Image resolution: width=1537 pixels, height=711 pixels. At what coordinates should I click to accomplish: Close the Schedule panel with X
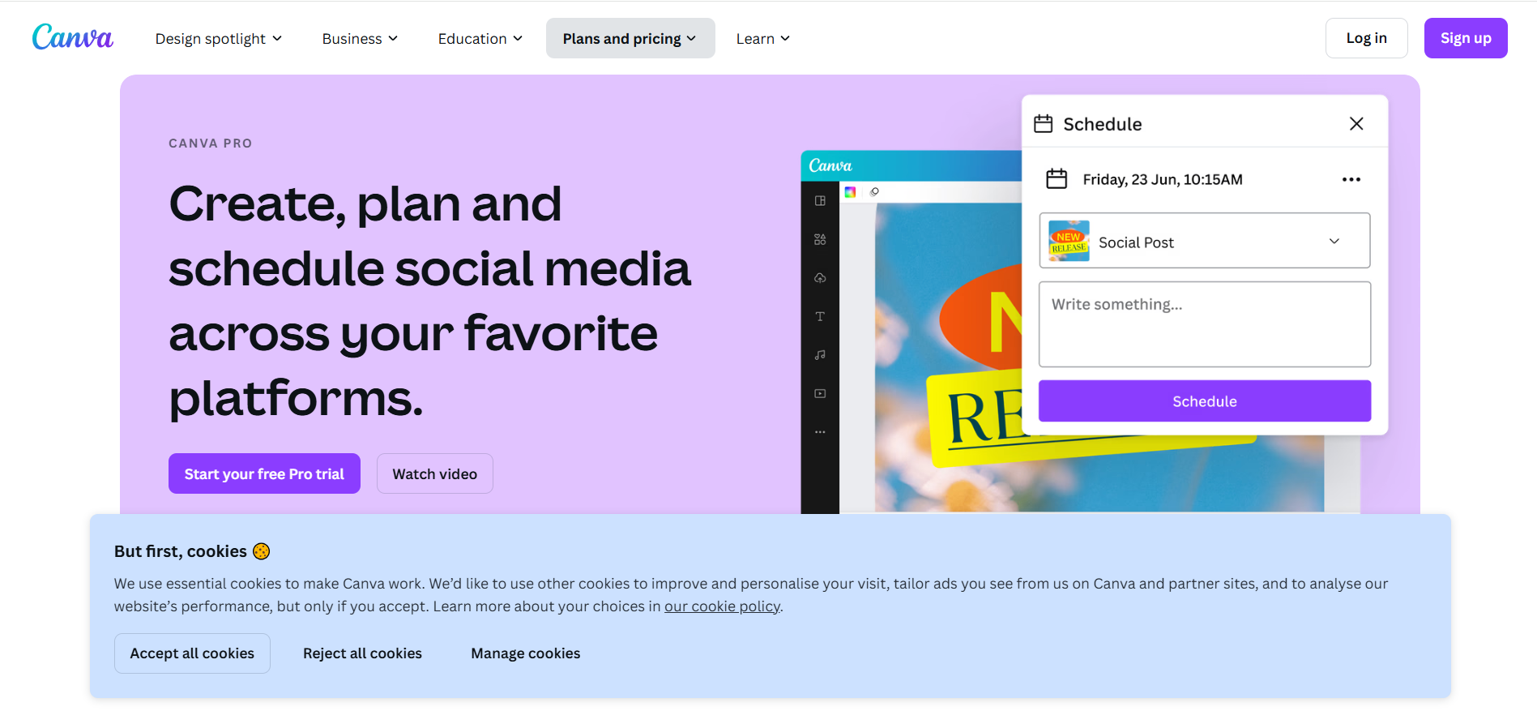pos(1356,123)
